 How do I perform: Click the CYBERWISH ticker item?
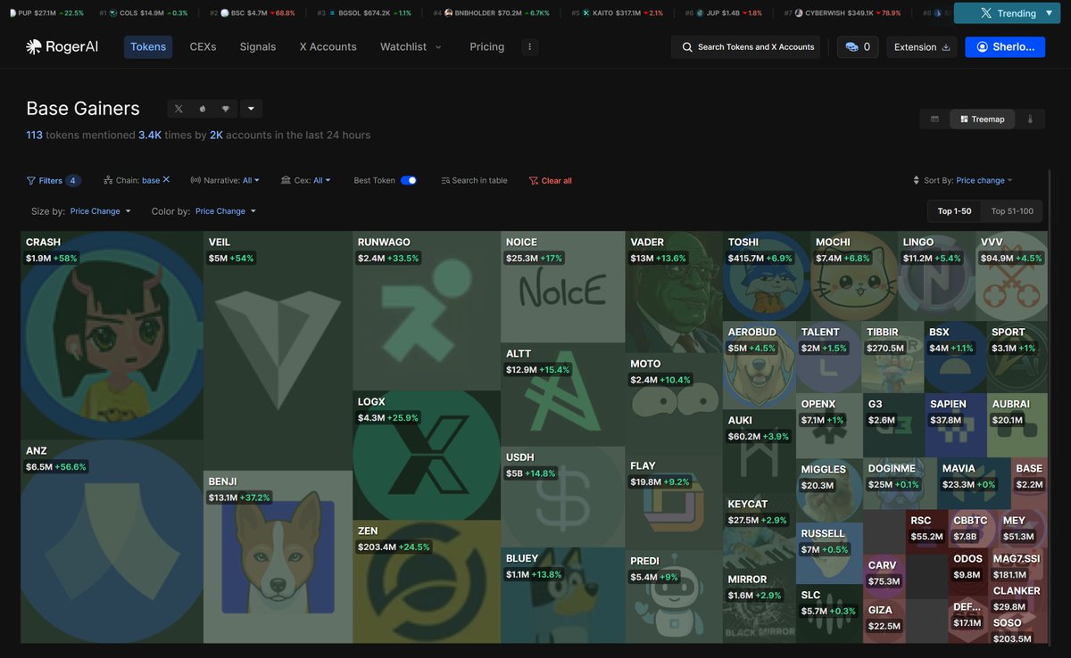click(x=843, y=13)
